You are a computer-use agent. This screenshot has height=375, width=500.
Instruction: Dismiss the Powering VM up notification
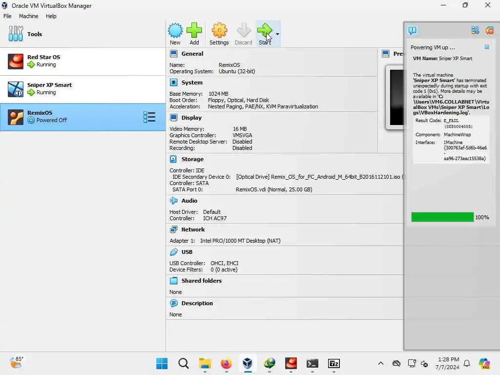(487, 47)
